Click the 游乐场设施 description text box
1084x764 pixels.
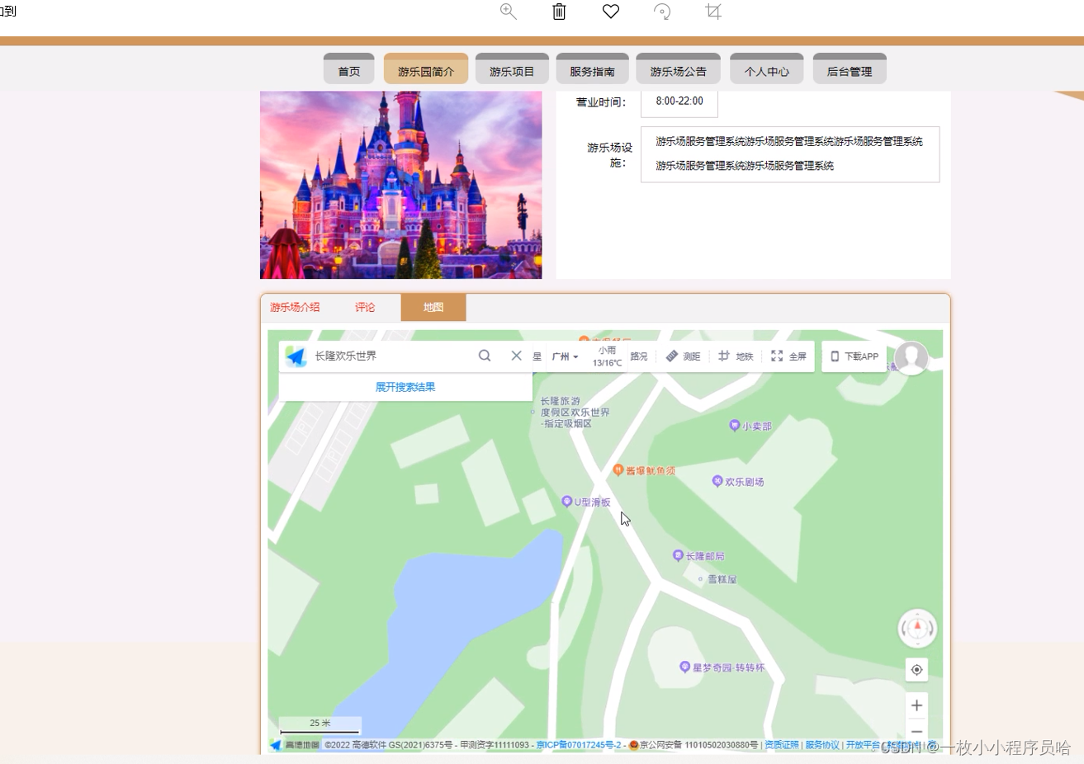click(x=790, y=154)
